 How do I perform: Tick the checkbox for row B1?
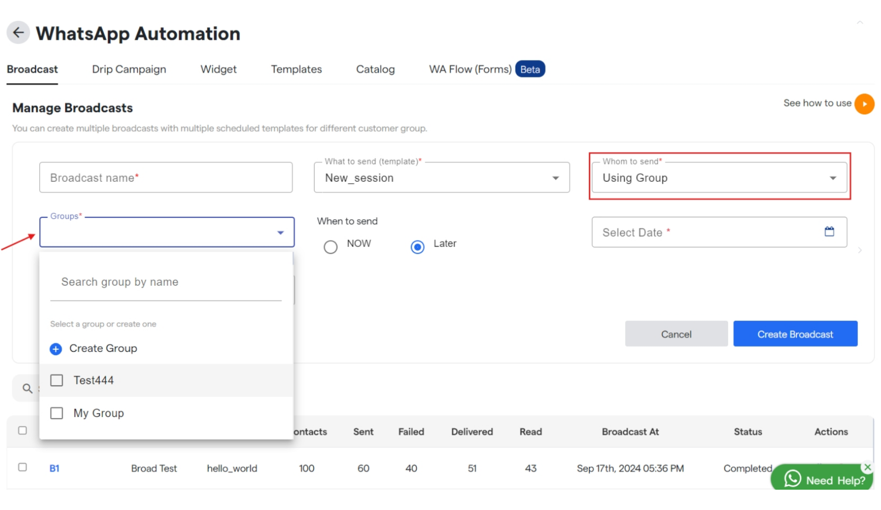tap(22, 467)
